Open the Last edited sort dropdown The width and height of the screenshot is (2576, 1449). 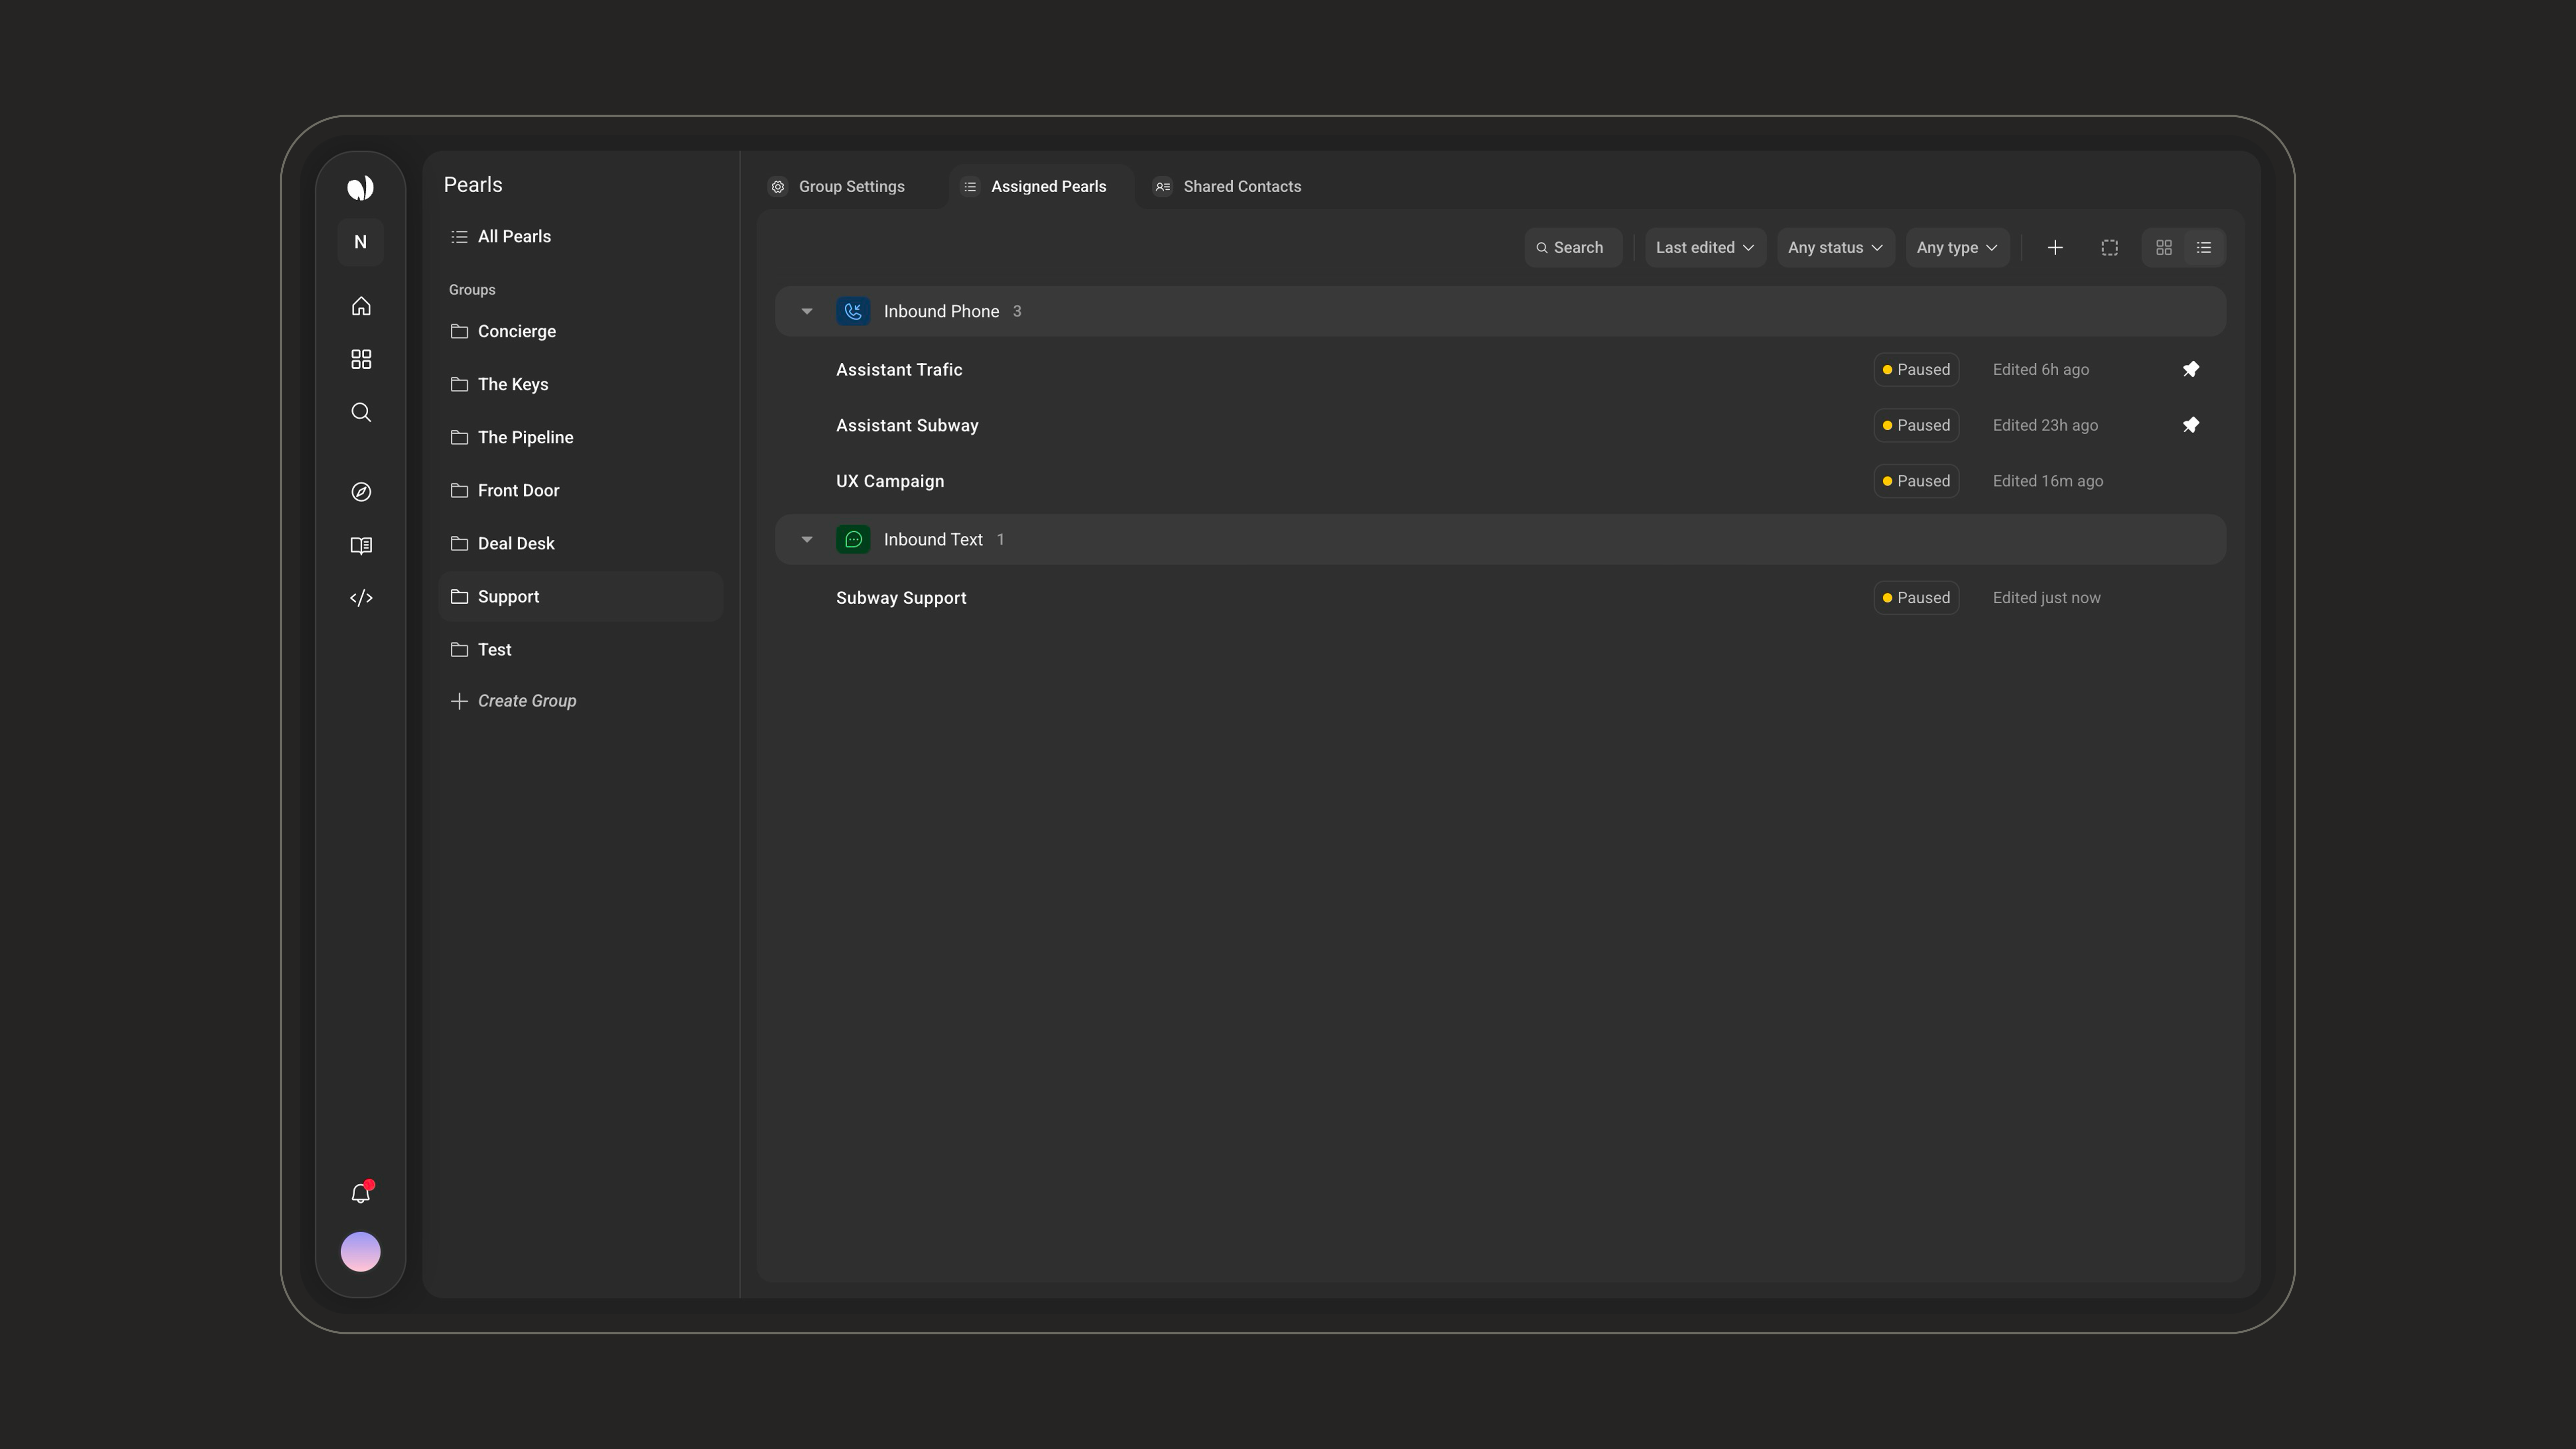click(x=1705, y=248)
